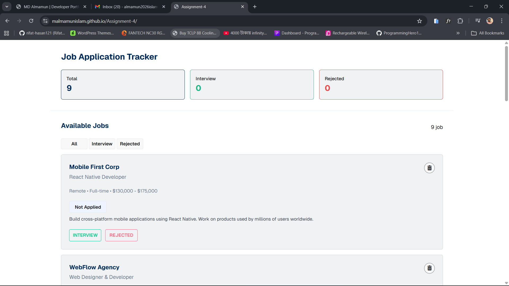Open the apps grid in bookmarks bar
Screen dimensions: 509x286
click(x=6, y=33)
